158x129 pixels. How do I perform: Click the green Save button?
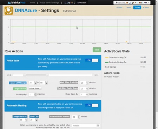pyautogui.click(x=97, y=50)
